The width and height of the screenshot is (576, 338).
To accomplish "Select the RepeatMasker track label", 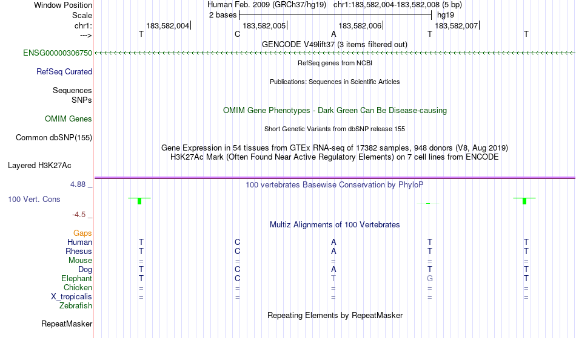I will click(67, 323).
